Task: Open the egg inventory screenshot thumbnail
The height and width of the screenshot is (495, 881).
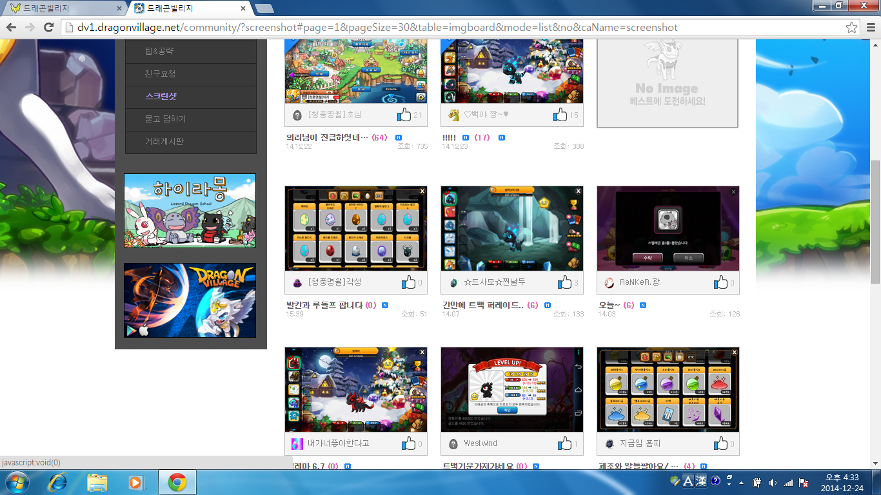Action: [x=355, y=229]
